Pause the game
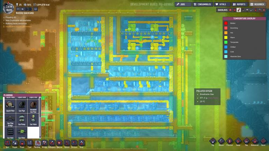269x151 pixels. pyautogui.click(x=18, y=9)
